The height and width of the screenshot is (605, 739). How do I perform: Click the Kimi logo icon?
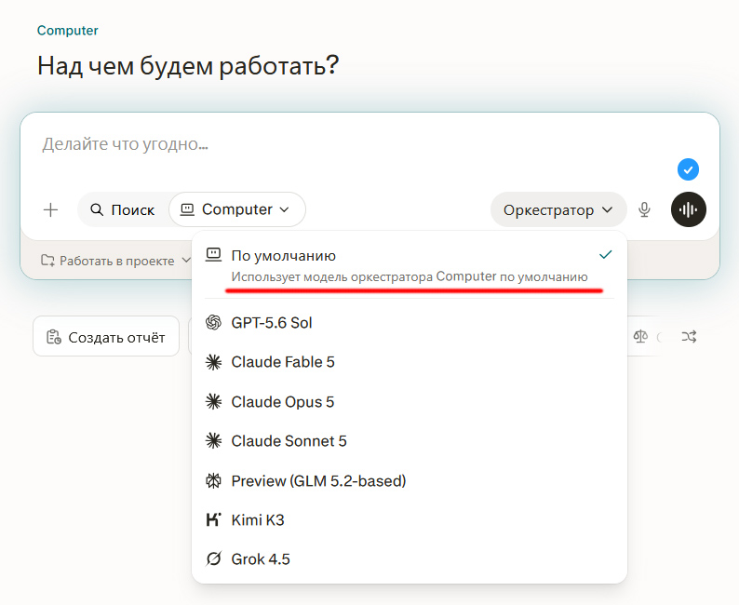(x=213, y=519)
